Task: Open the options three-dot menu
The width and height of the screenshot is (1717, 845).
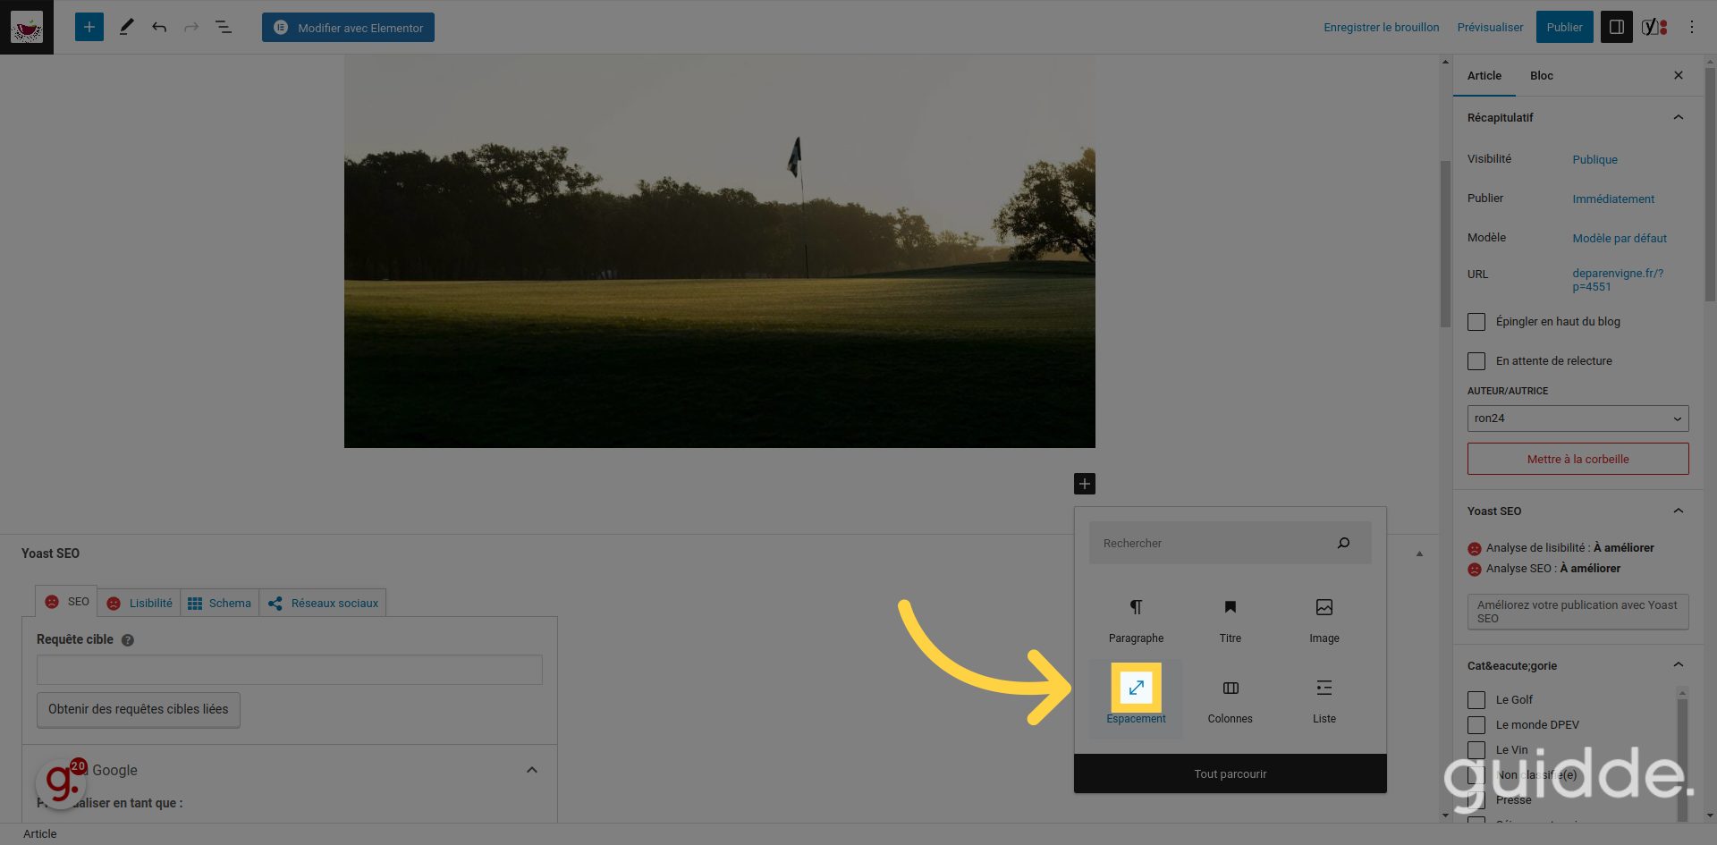Action: click(1692, 27)
